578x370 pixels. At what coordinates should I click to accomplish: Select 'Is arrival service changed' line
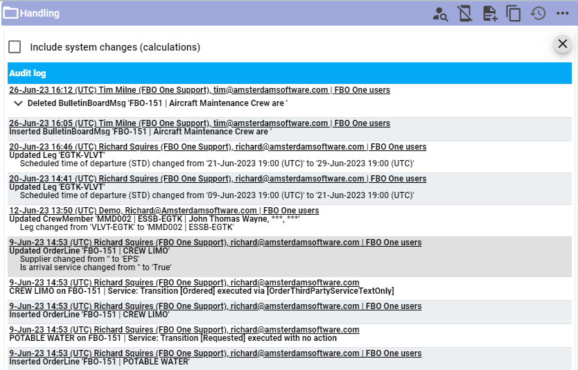(96, 267)
